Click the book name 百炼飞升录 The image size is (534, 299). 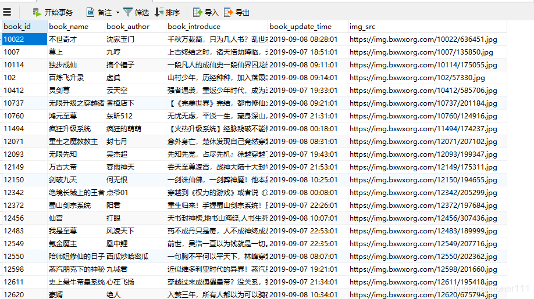point(66,78)
